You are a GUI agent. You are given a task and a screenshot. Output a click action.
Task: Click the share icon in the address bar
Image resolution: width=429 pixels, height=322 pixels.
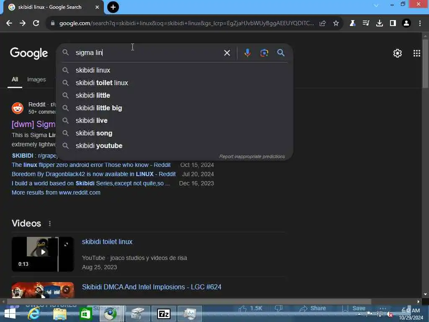[323, 23]
